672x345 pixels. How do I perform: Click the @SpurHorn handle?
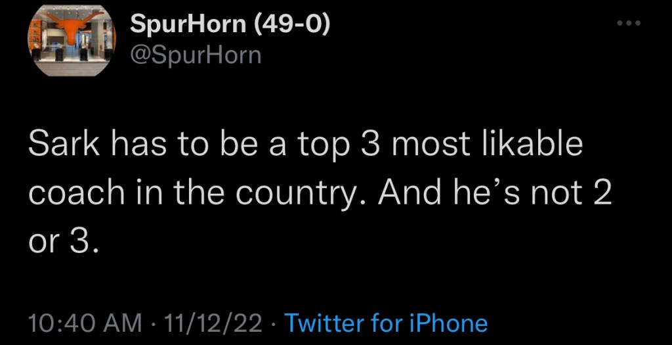click(x=196, y=55)
